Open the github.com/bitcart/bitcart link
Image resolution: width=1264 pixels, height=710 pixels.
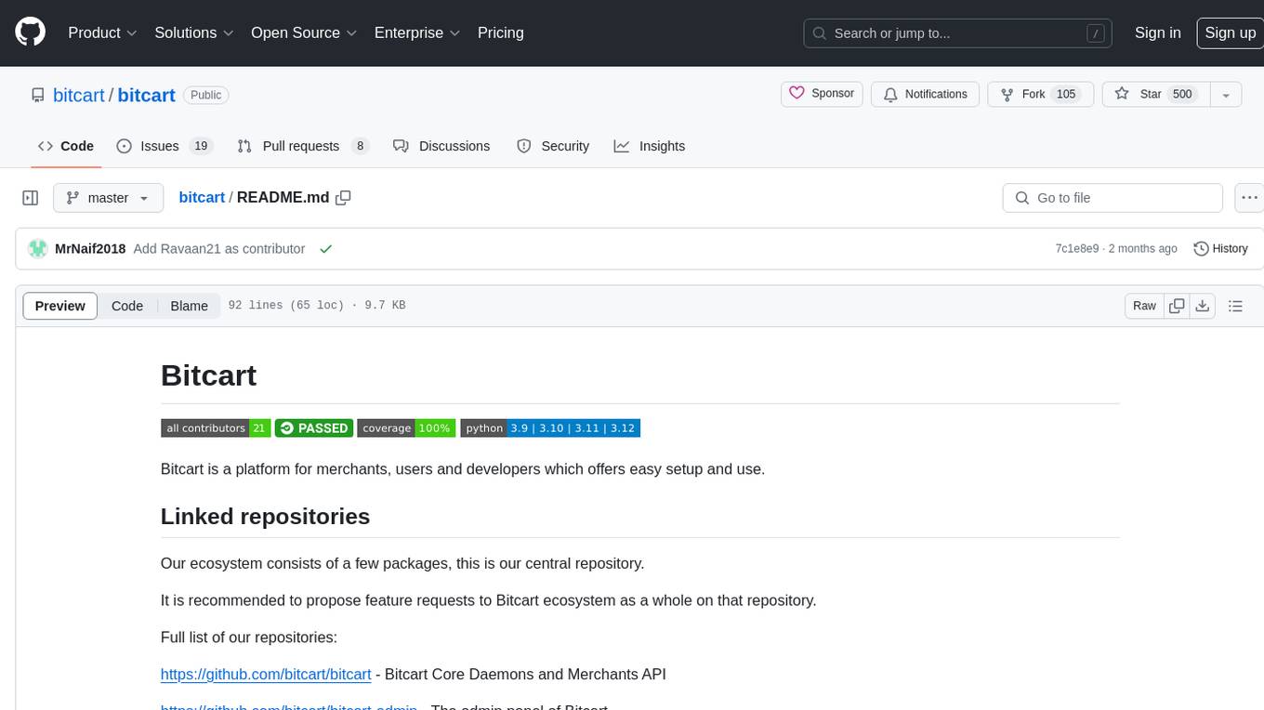(x=266, y=675)
